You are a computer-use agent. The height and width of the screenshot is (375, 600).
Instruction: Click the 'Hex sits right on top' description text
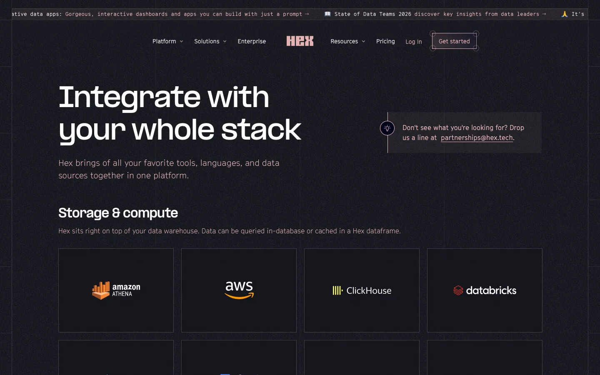(x=230, y=231)
